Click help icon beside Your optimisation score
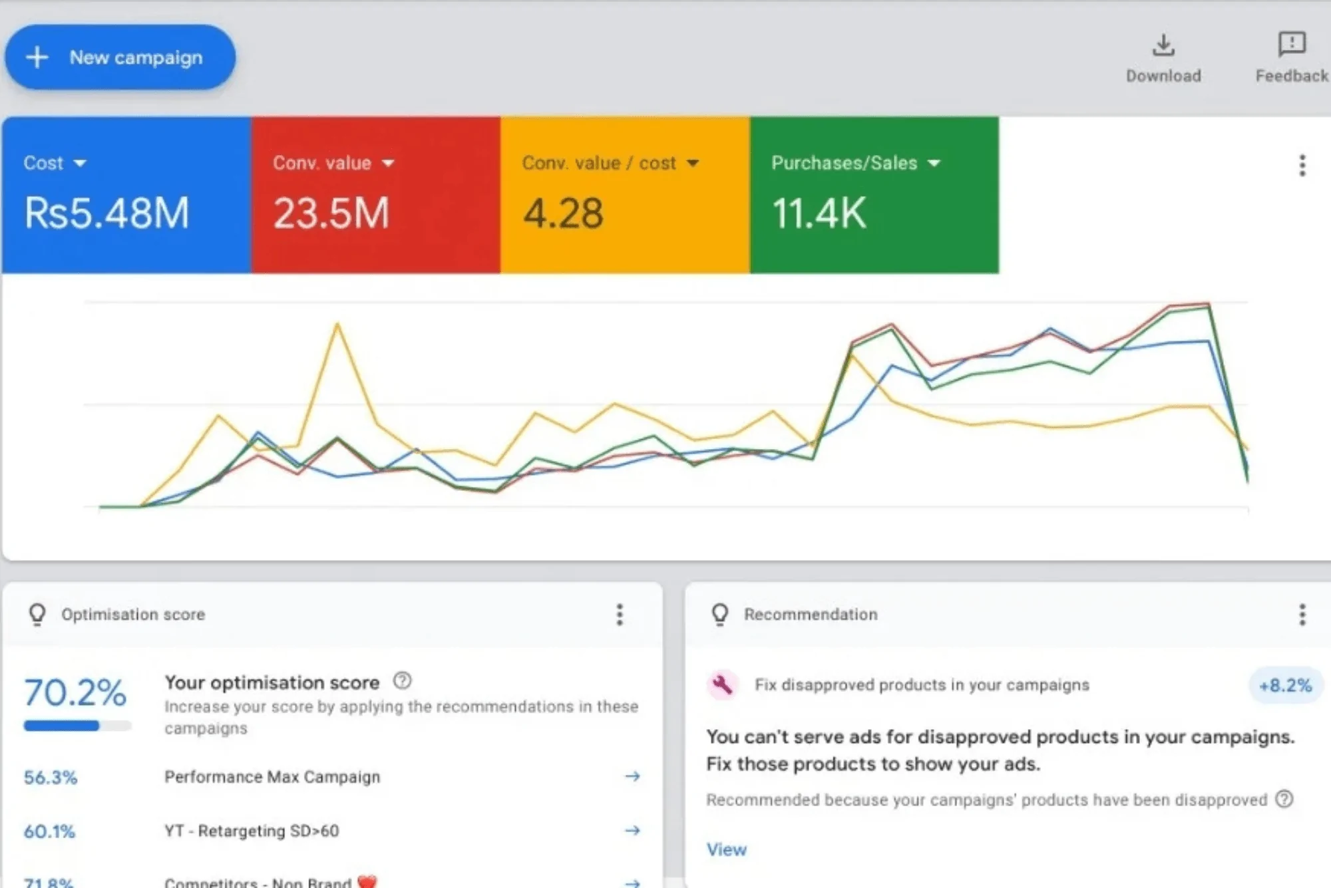 coord(402,681)
